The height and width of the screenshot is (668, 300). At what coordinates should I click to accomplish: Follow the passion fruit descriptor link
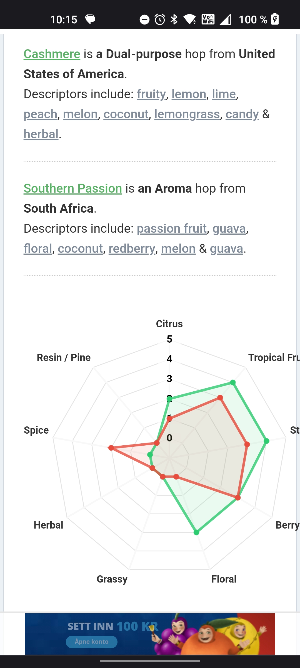(172, 229)
